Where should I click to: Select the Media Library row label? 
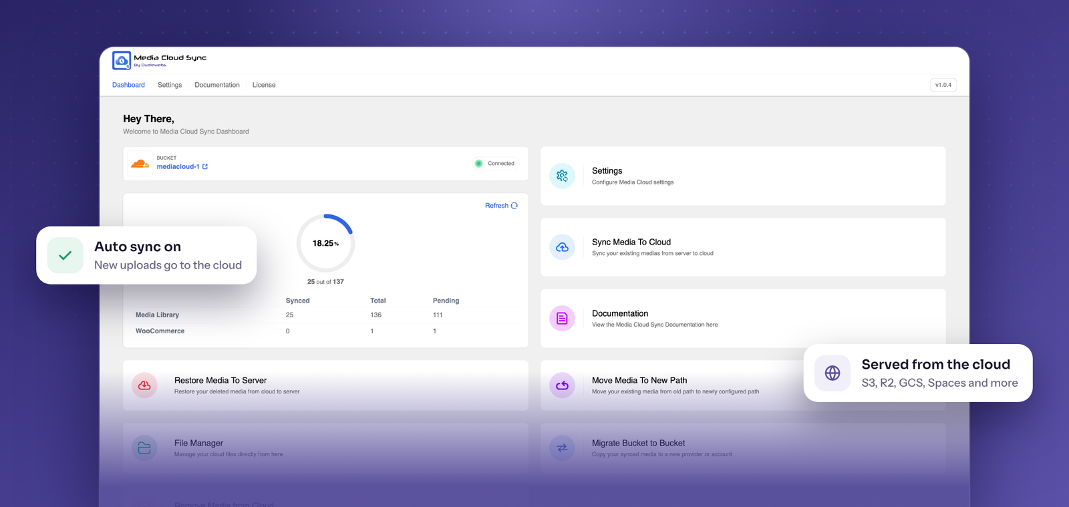pos(157,315)
